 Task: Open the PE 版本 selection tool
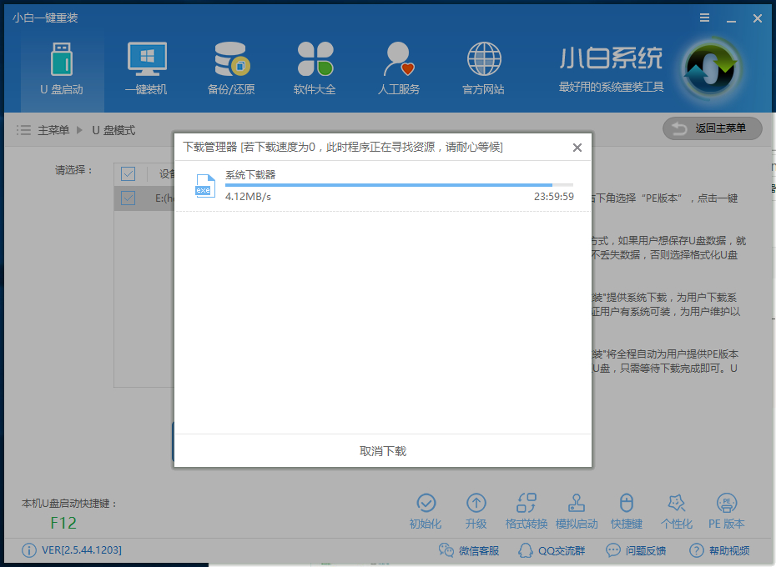click(727, 509)
